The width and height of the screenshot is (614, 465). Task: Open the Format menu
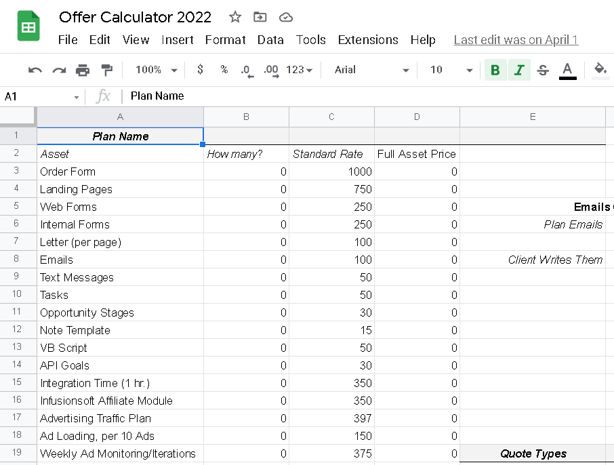[x=225, y=40]
